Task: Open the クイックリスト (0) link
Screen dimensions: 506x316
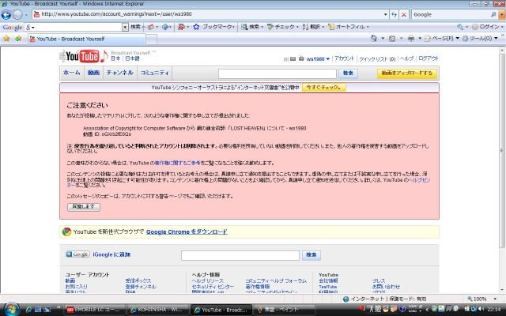Action: point(377,59)
